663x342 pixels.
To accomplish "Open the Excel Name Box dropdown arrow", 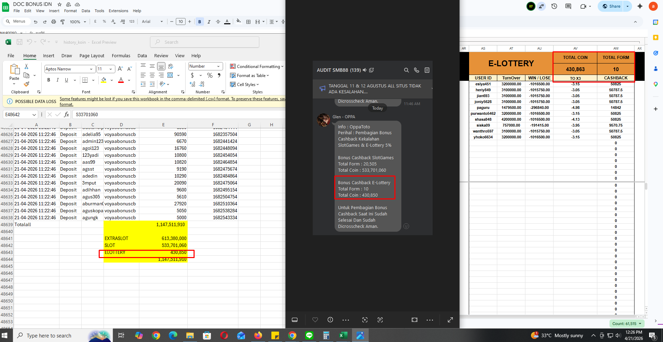I will coord(34,114).
